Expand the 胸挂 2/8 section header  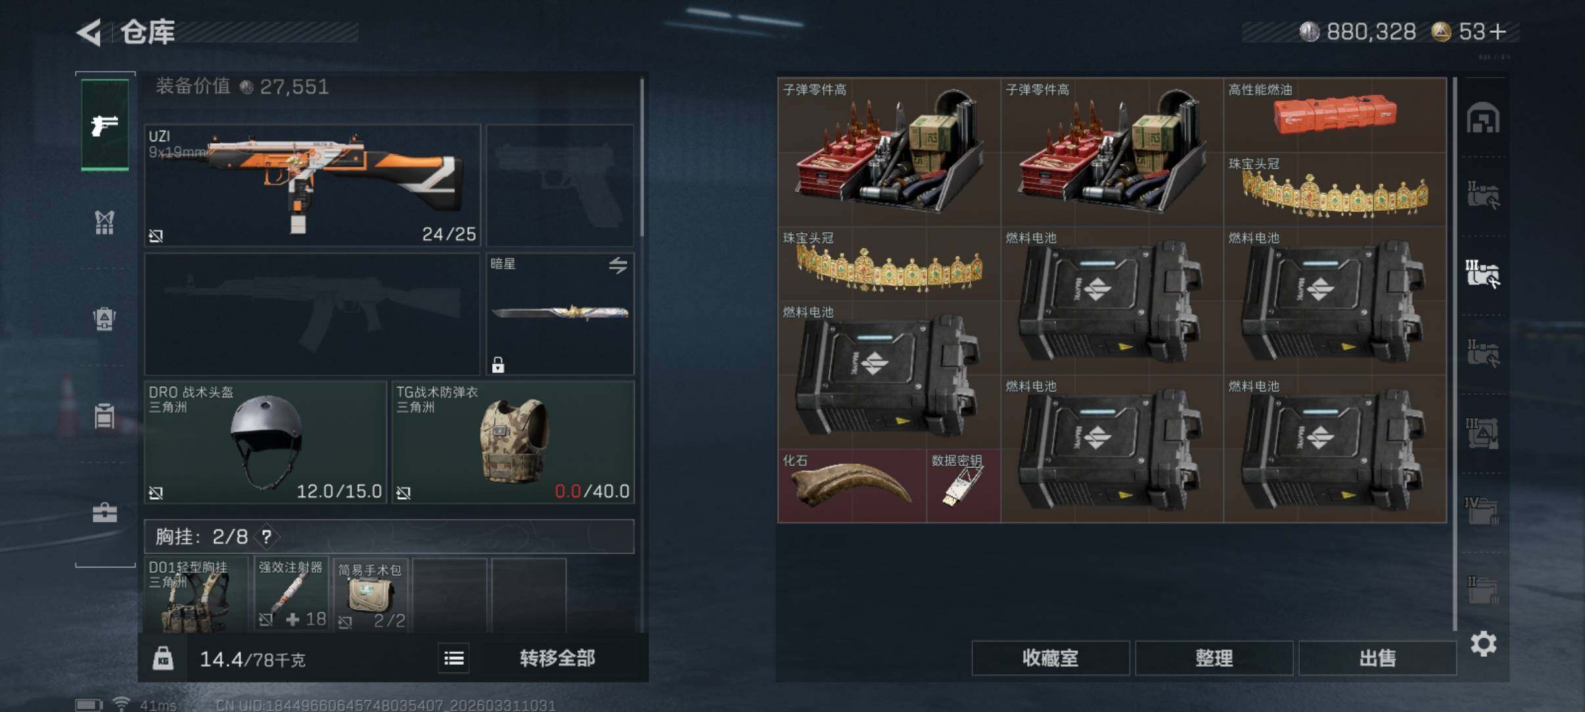389,537
